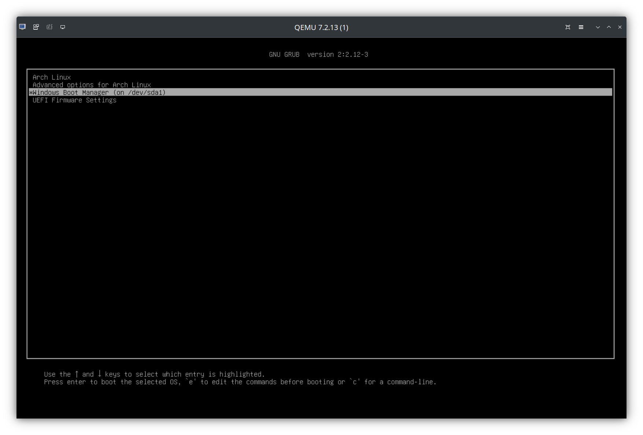This screenshot has width=643, height=435.
Task: Select the console display icon in the toolbar
Action: (x=62, y=27)
